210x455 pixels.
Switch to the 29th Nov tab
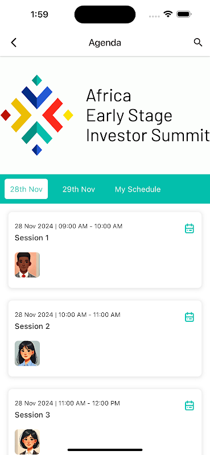[x=79, y=189]
